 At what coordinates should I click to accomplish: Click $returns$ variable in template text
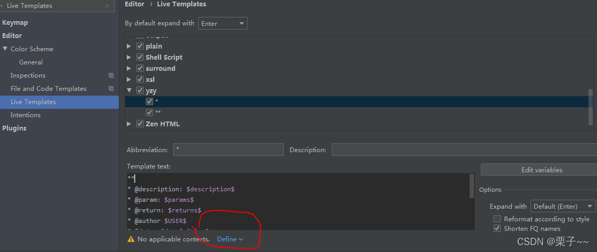[184, 210]
